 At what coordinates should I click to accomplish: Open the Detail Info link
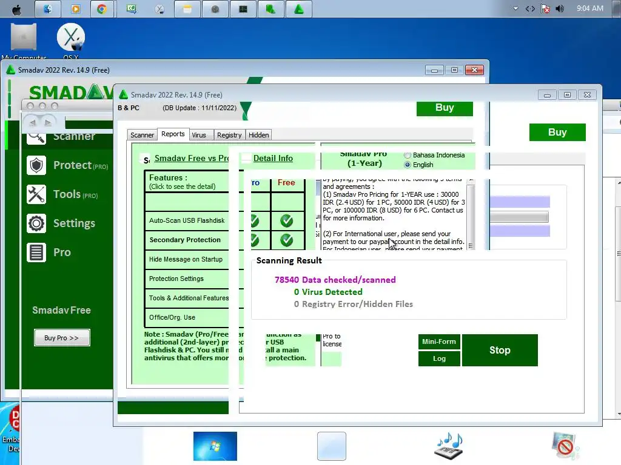[273, 158]
